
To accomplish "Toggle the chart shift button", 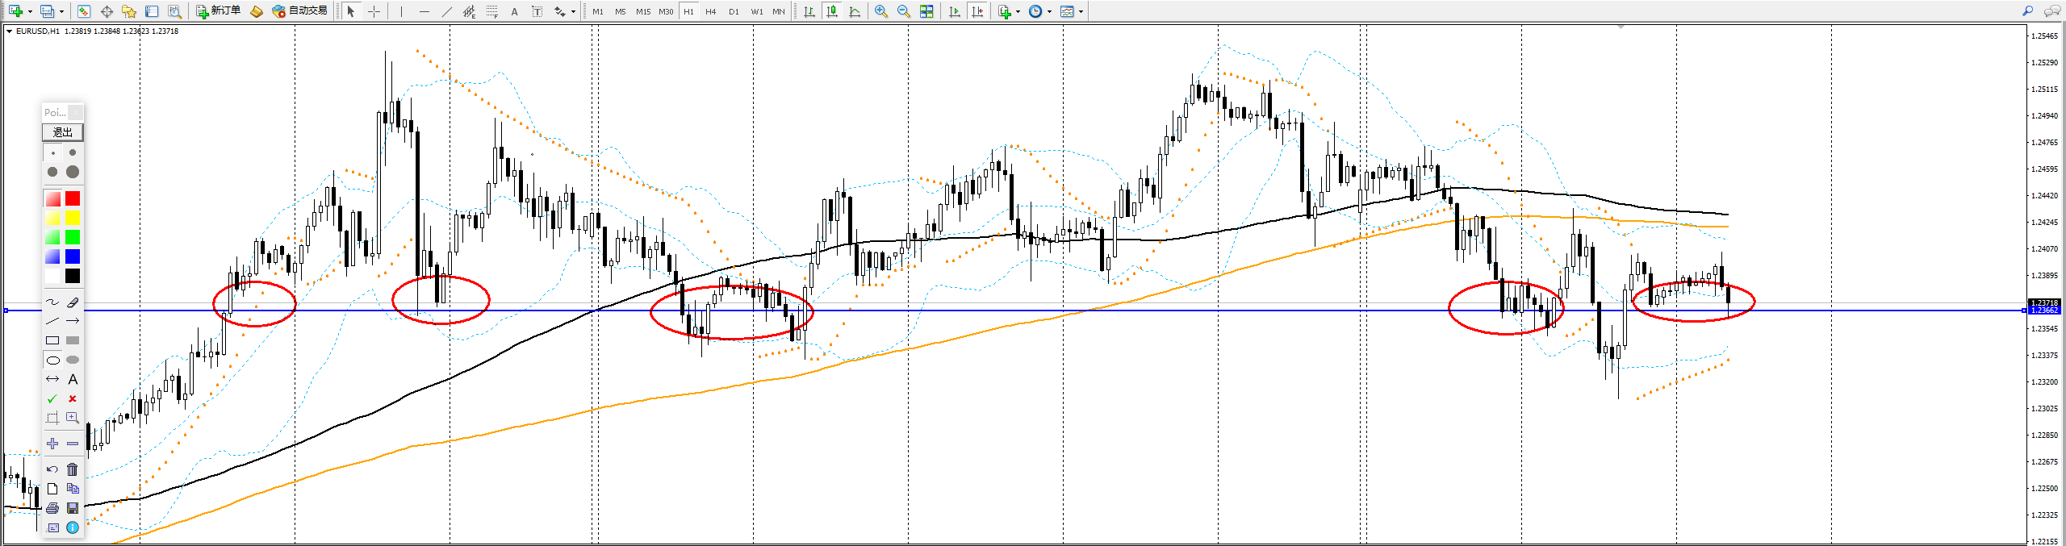I will pyautogui.click(x=977, y=11).
